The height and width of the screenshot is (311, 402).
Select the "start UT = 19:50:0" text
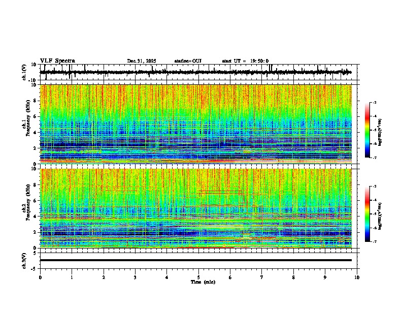(x=245, y=61)
